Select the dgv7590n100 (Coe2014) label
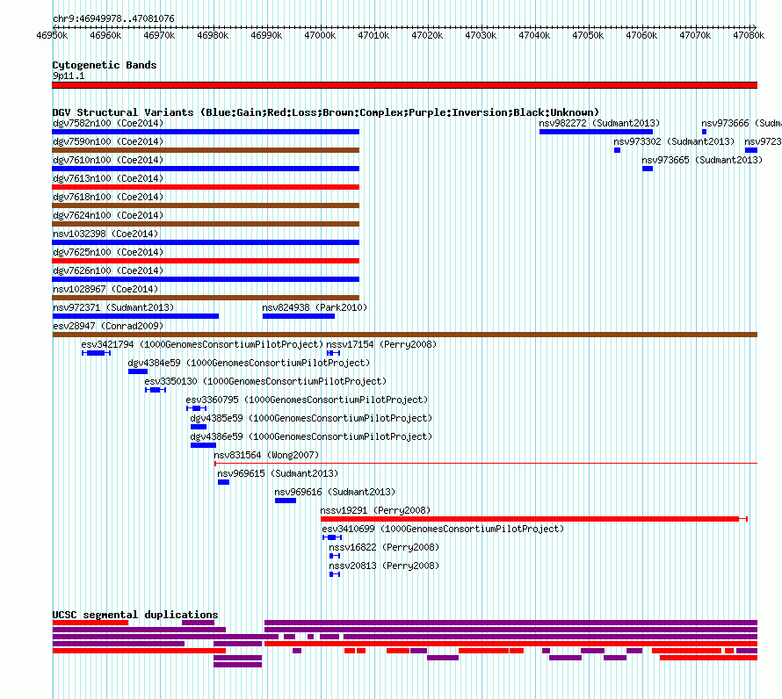782x699 pixels. (108, 141)
